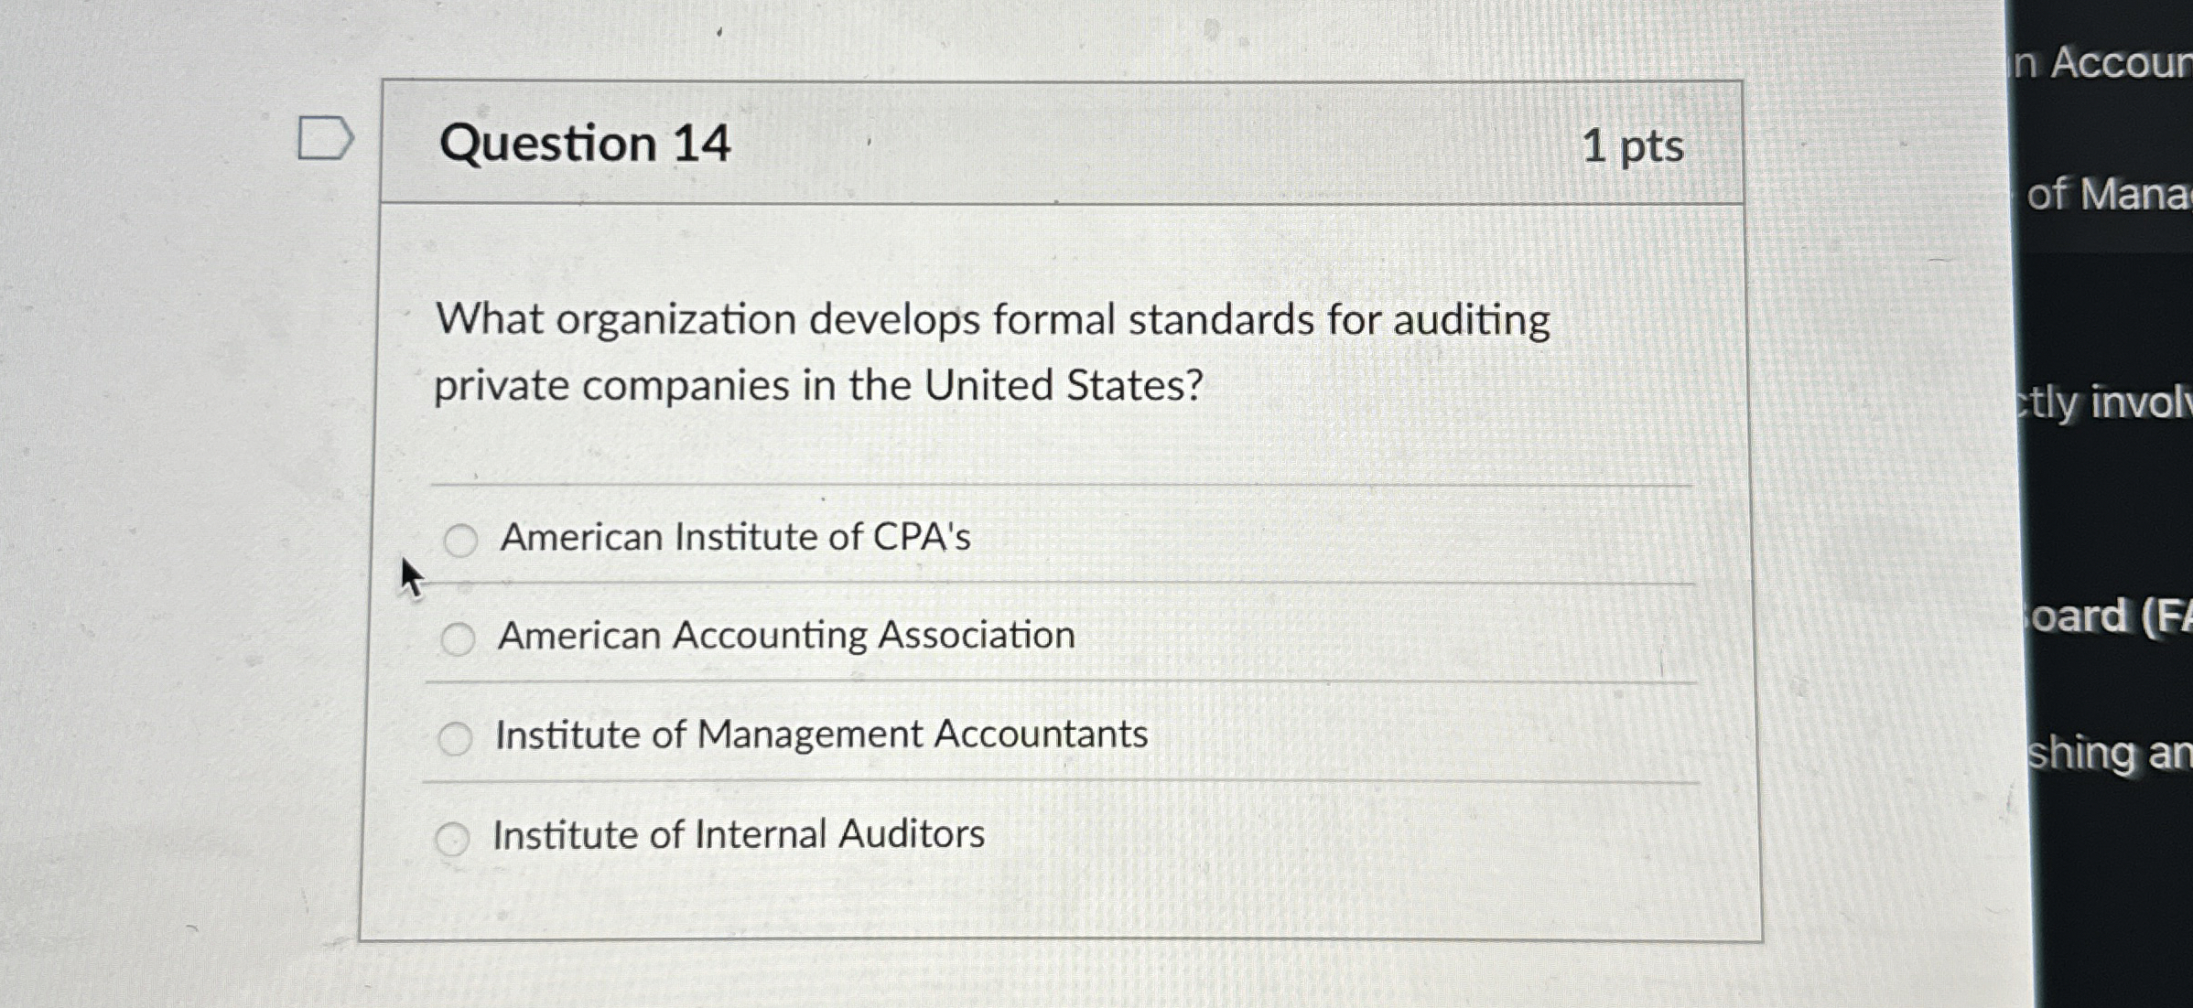The height and width of the screenshot is (1008, 2193).
Task: Select Institute of Internal Auditors radio button
Action: (453, 835)
